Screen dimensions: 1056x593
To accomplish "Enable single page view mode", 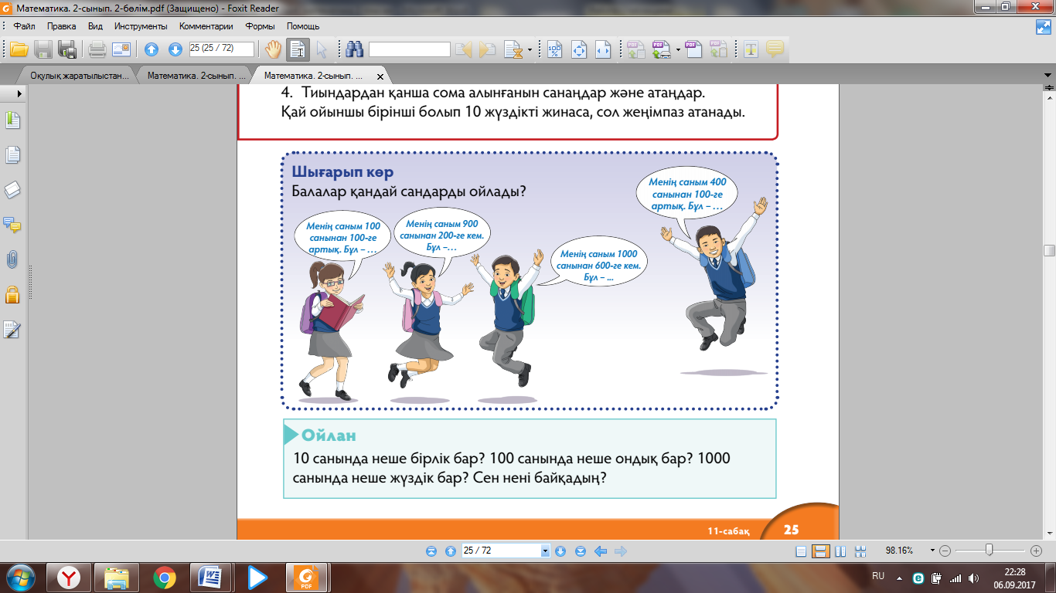I will tap(801, 551).
